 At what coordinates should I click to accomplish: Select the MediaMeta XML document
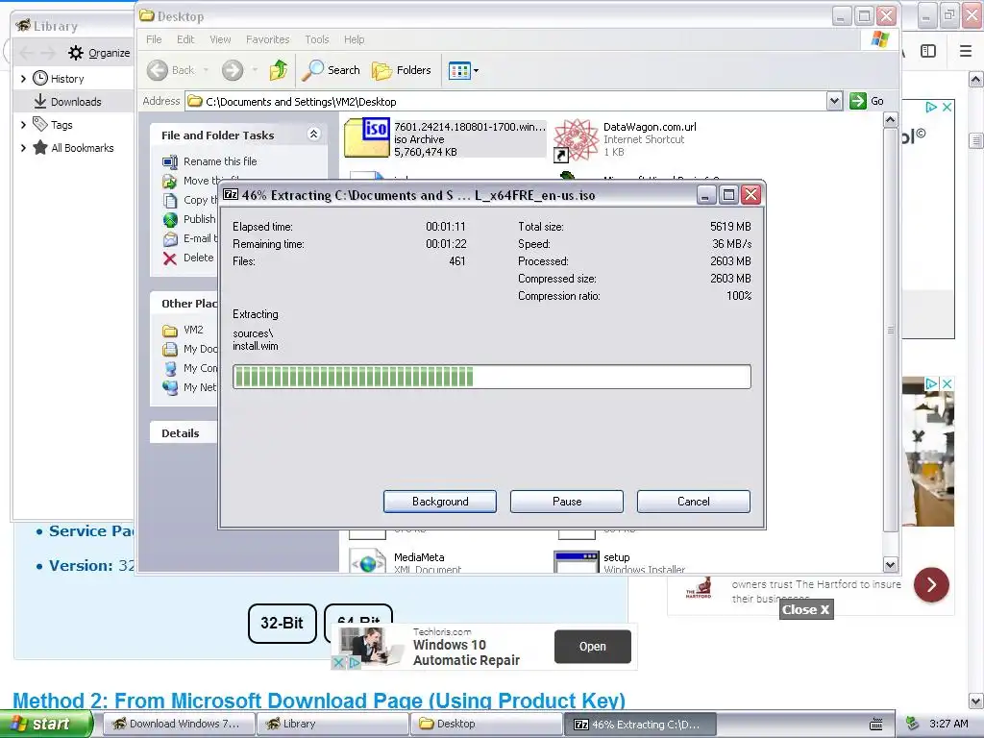coord(406,562)
